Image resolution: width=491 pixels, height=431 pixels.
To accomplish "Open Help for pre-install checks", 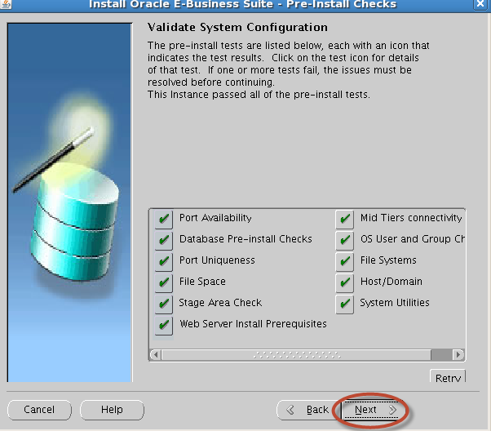I will pos(112,410).
